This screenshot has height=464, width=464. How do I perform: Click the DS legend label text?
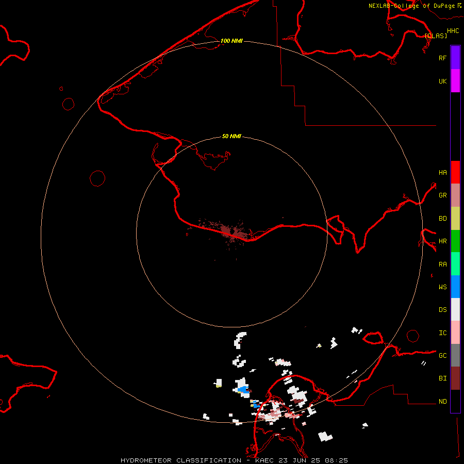tap(443, 310)
